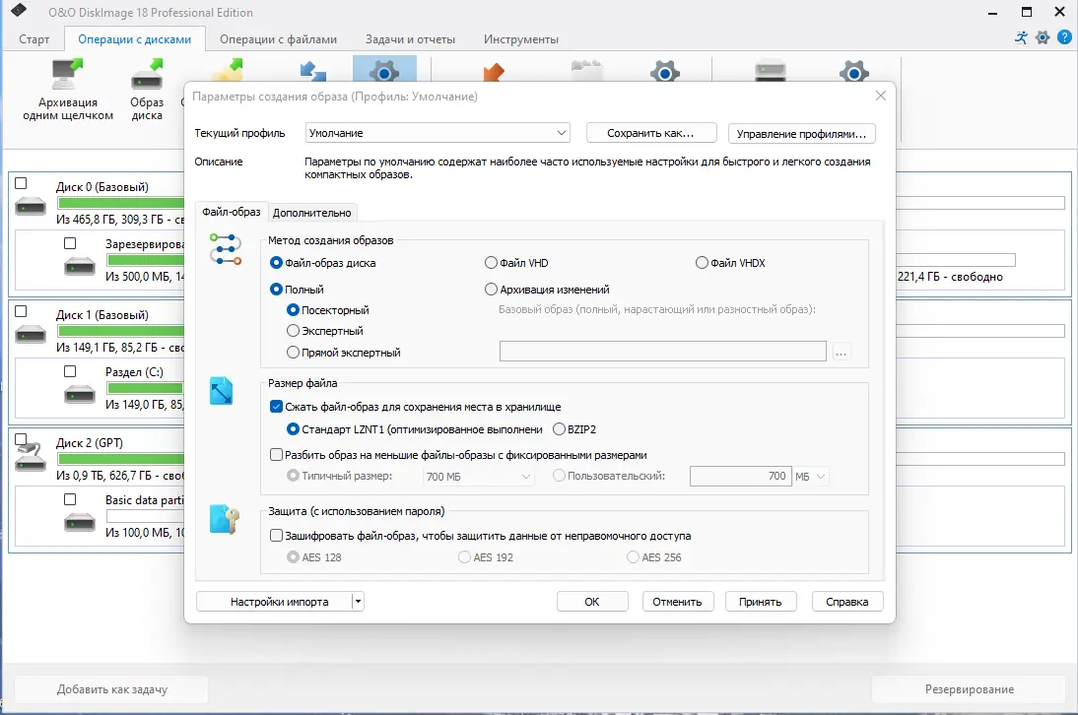Click the image creation method icon

pos(226,249)
